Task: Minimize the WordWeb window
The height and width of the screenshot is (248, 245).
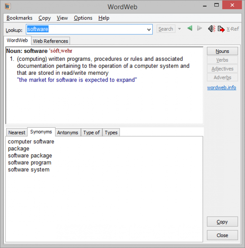Action: pyautogui.click(x=205, y=6)
